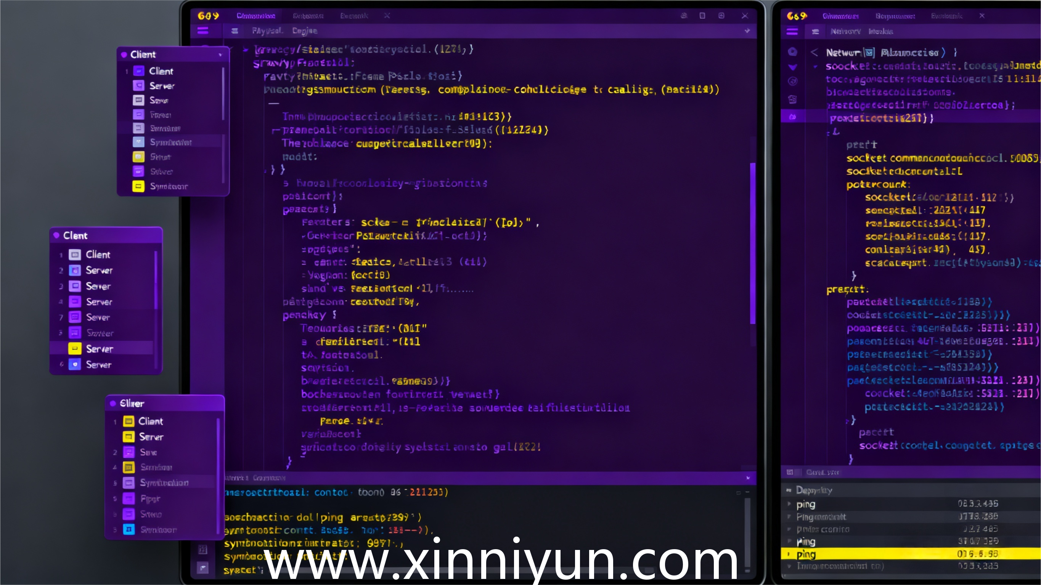The image size is (1041, 585).
Task: Click the left code editor's vertical scrollbar thumb
Action: [752, 242]
